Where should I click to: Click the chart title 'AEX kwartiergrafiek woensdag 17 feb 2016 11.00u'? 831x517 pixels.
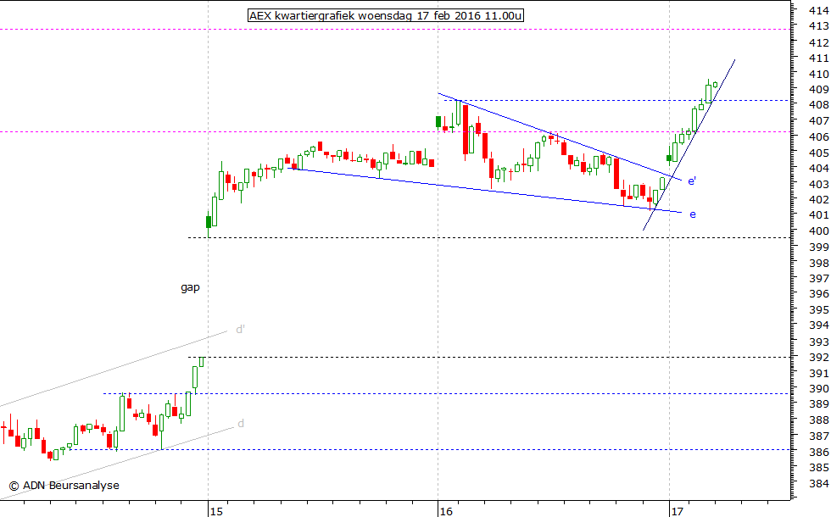(386, 15)
